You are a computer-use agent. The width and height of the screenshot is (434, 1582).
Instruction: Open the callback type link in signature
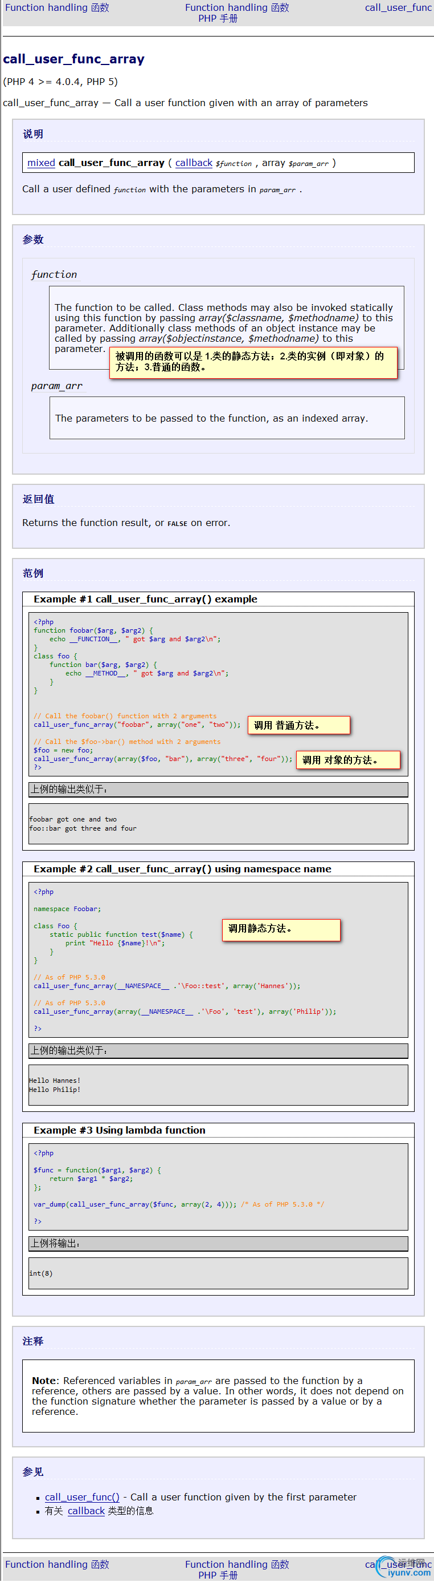[x=194, y=163]
